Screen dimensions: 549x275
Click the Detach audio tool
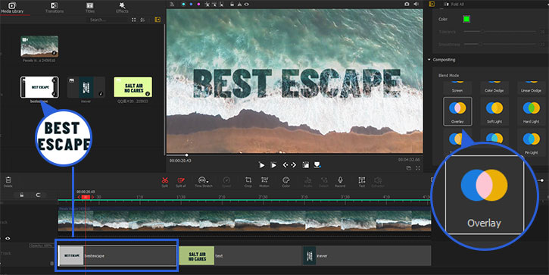(324, 182)
